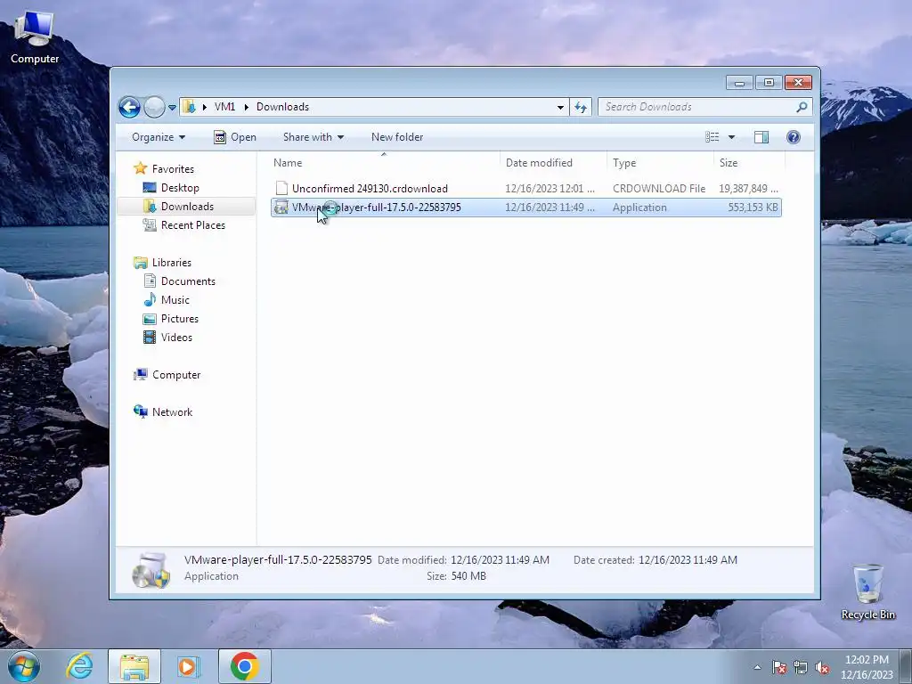This screenshot has height=684, width=912.
Task: Click the refresh button beside address bar
Action: [x=581, y=107]
